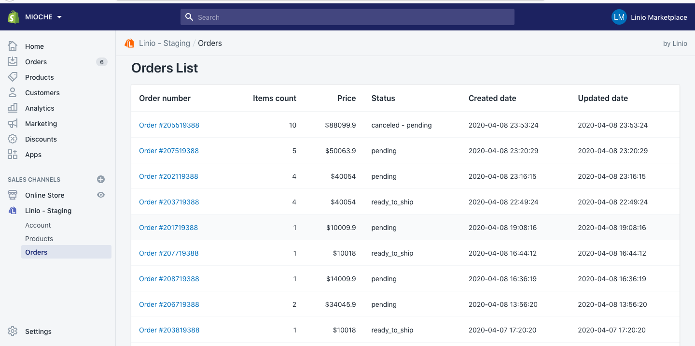
Task: Click the Discounts percent icon
Action: (13, 139)
